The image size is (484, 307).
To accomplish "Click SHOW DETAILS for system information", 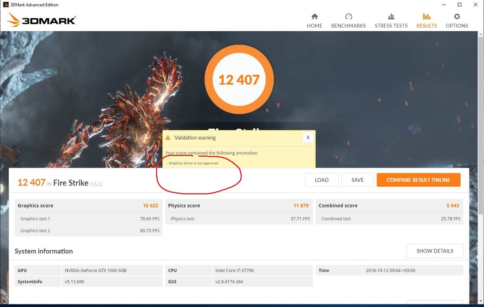I will coord(435,251).
